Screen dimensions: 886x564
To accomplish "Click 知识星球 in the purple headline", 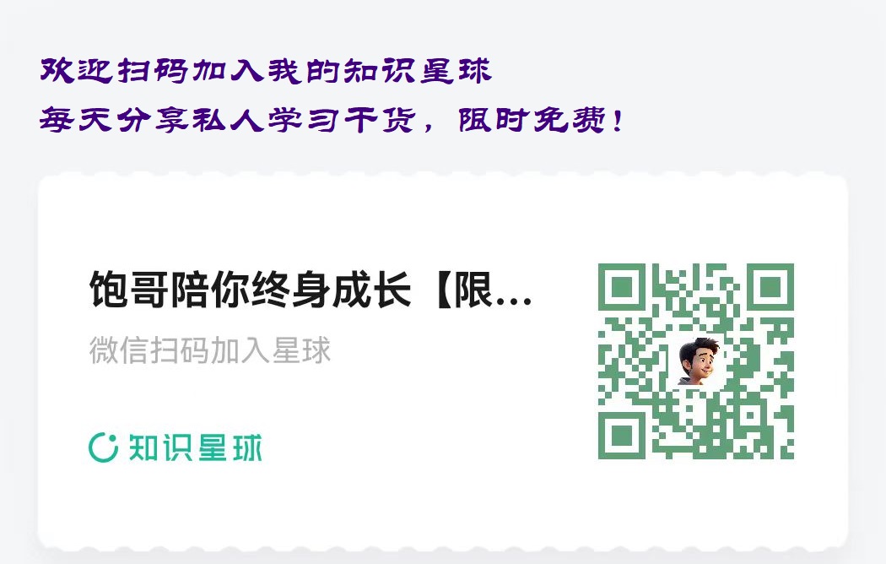I will (x=417, y=71).
